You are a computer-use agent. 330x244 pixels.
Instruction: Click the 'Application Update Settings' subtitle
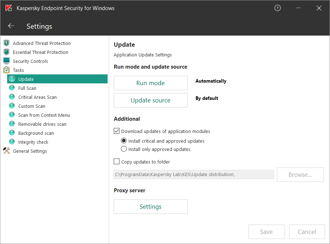pos(143,55)
